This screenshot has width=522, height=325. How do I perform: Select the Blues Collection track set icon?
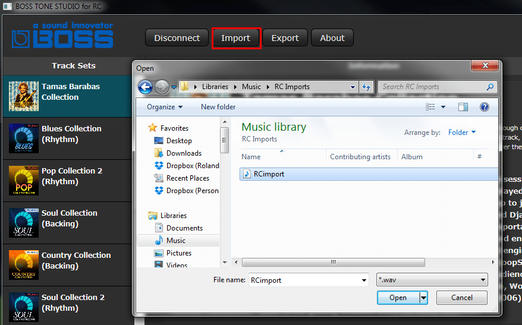pyautogui.click(x=24, y=138)
